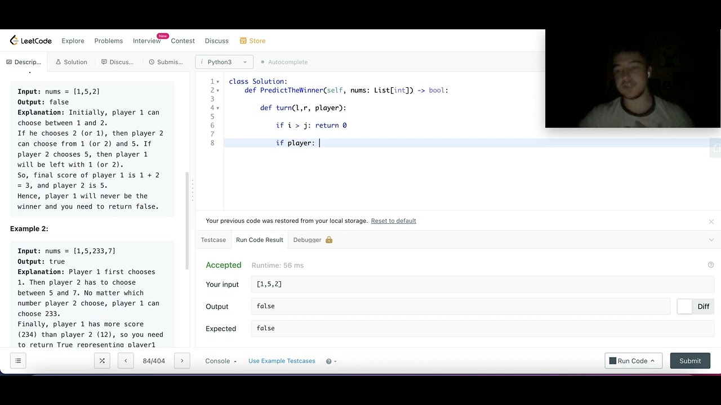Select the Run Code Result tab
Viewport: 721px width, 405px height.
click(259, 240)
